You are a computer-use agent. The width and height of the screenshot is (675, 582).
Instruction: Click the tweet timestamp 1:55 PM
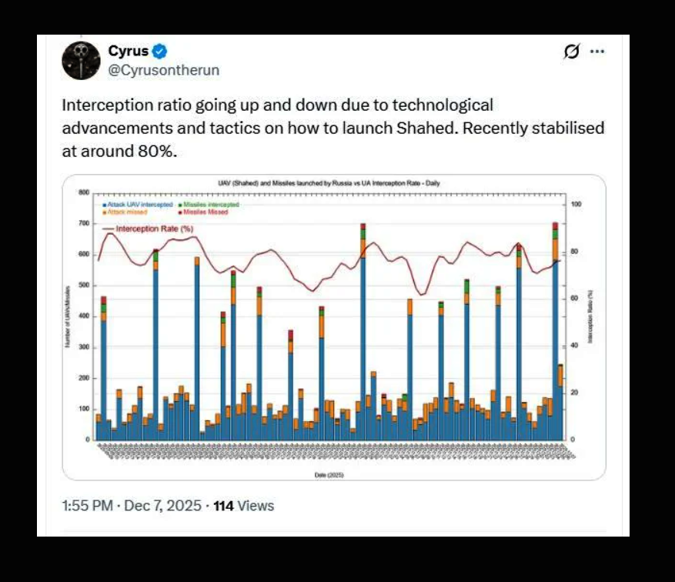pyautogui.click(x=87, y=506)
